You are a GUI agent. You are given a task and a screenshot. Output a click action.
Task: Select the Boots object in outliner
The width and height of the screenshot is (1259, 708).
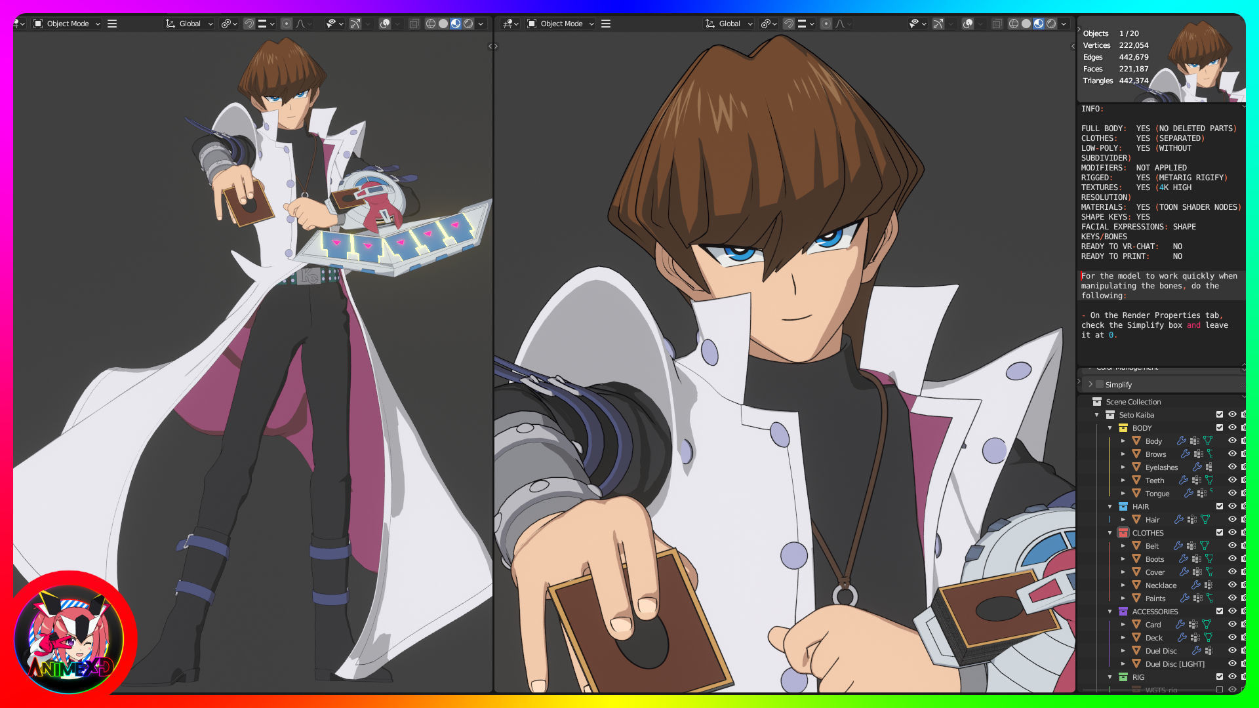click(1154, 559)
